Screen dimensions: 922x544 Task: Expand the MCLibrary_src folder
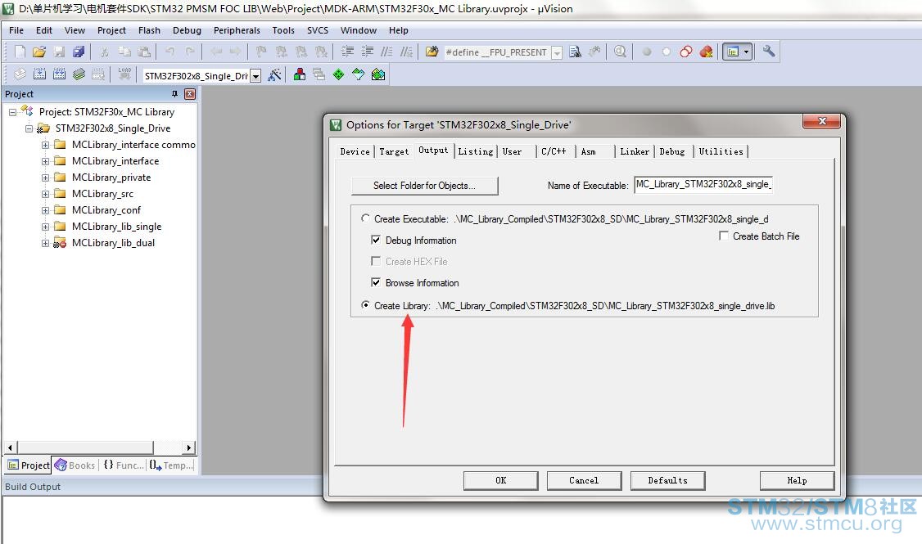pos(45,194)
